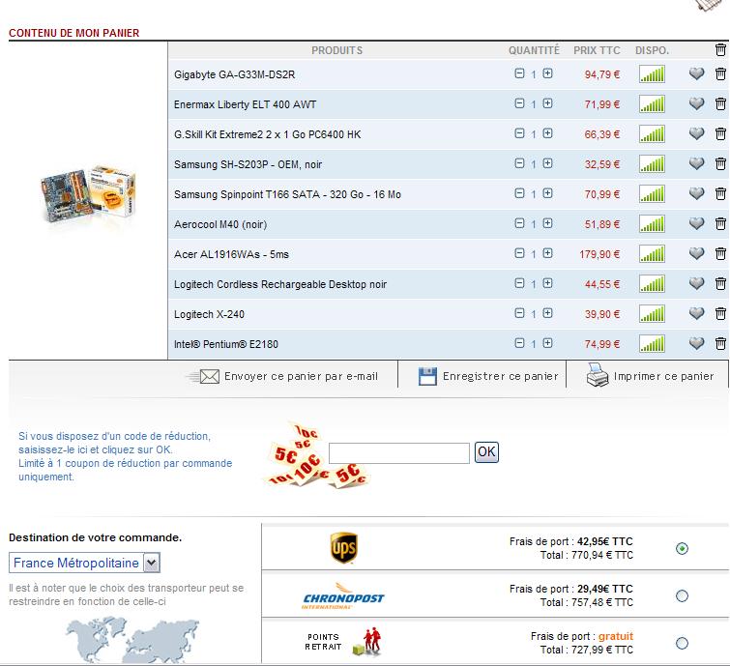This screenshot has height=666, width=730.
Task: Click the heart icon for Enermax Liberty
Action: coord(696,103)
